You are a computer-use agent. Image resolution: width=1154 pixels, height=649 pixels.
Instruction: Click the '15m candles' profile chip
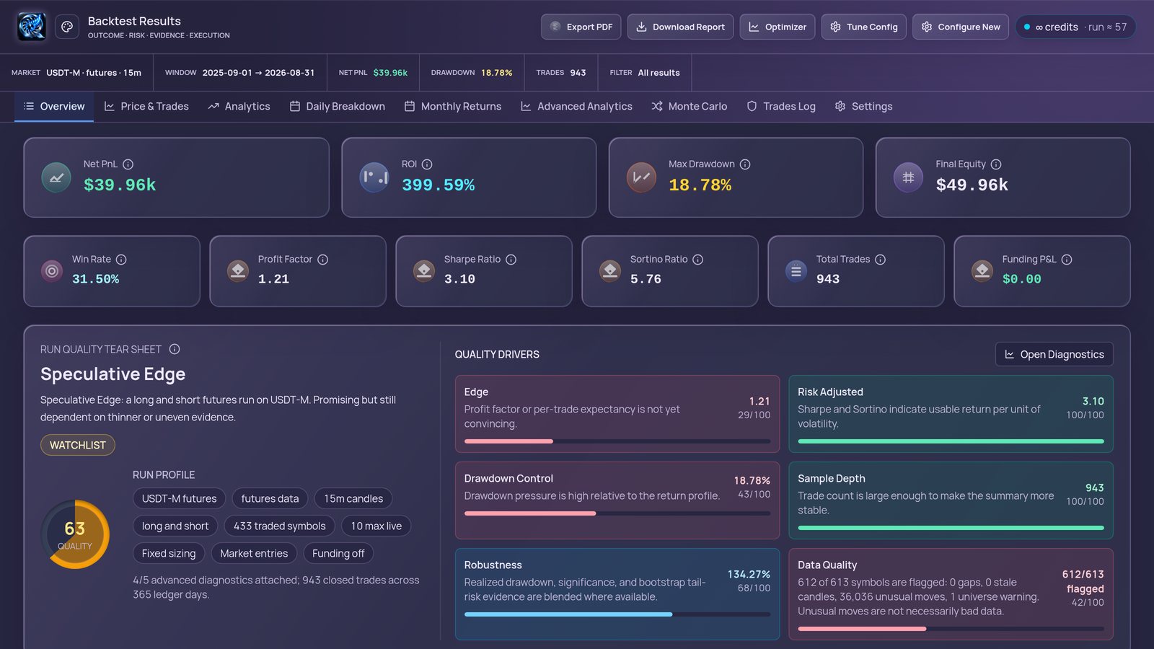(x=353, y=498)
